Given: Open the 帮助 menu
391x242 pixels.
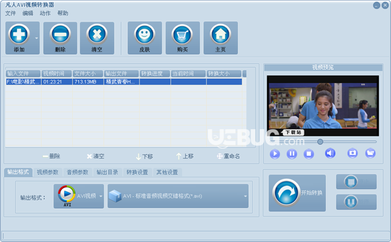Looking at the screenshot, I should [x=63, y=13].
